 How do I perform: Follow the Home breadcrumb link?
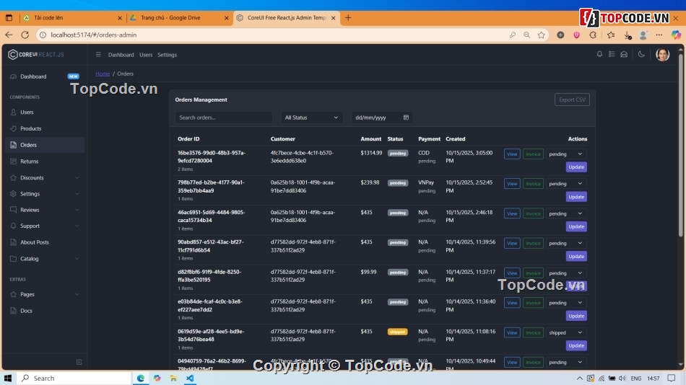(x=103, y=74)
